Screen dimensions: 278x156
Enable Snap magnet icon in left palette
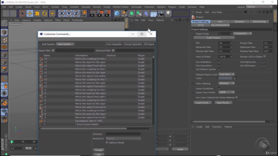tap(4, 103)
